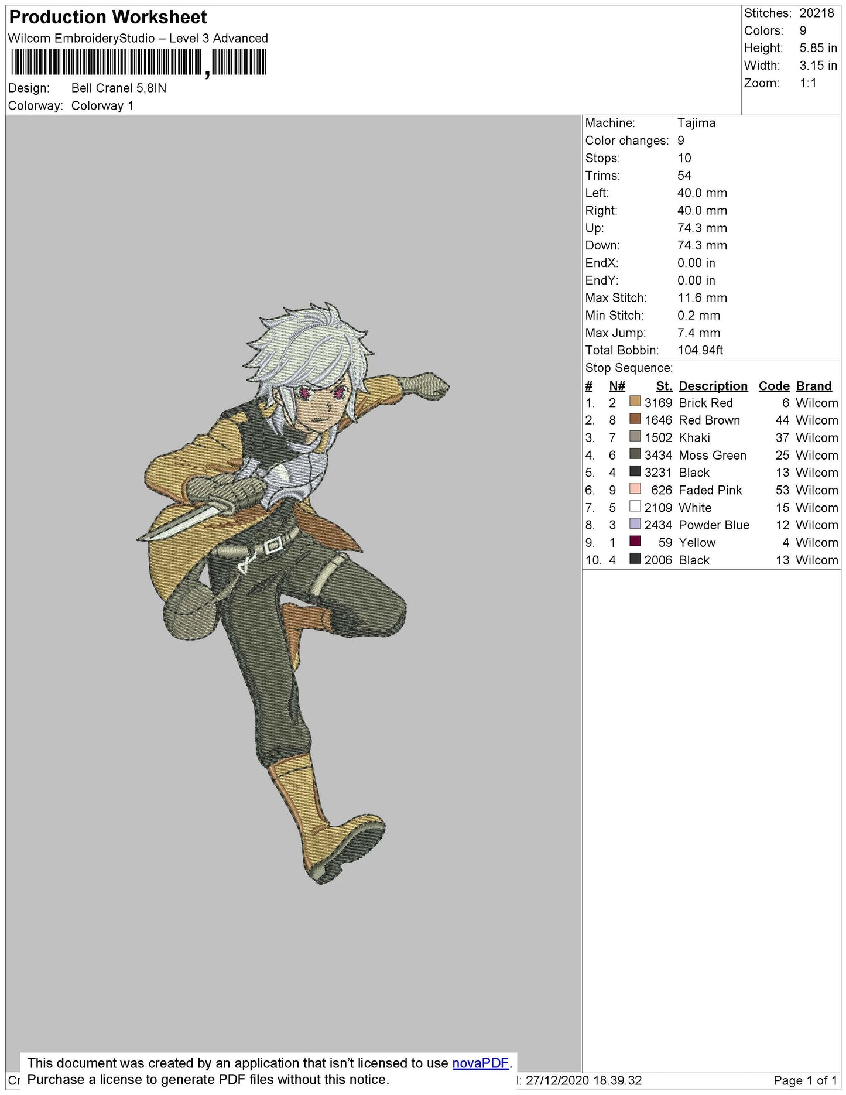Image resolution: width=846 pixels, height=1095 pixels.
Task: Click the Moss Green color swatch
Action: 635,454
